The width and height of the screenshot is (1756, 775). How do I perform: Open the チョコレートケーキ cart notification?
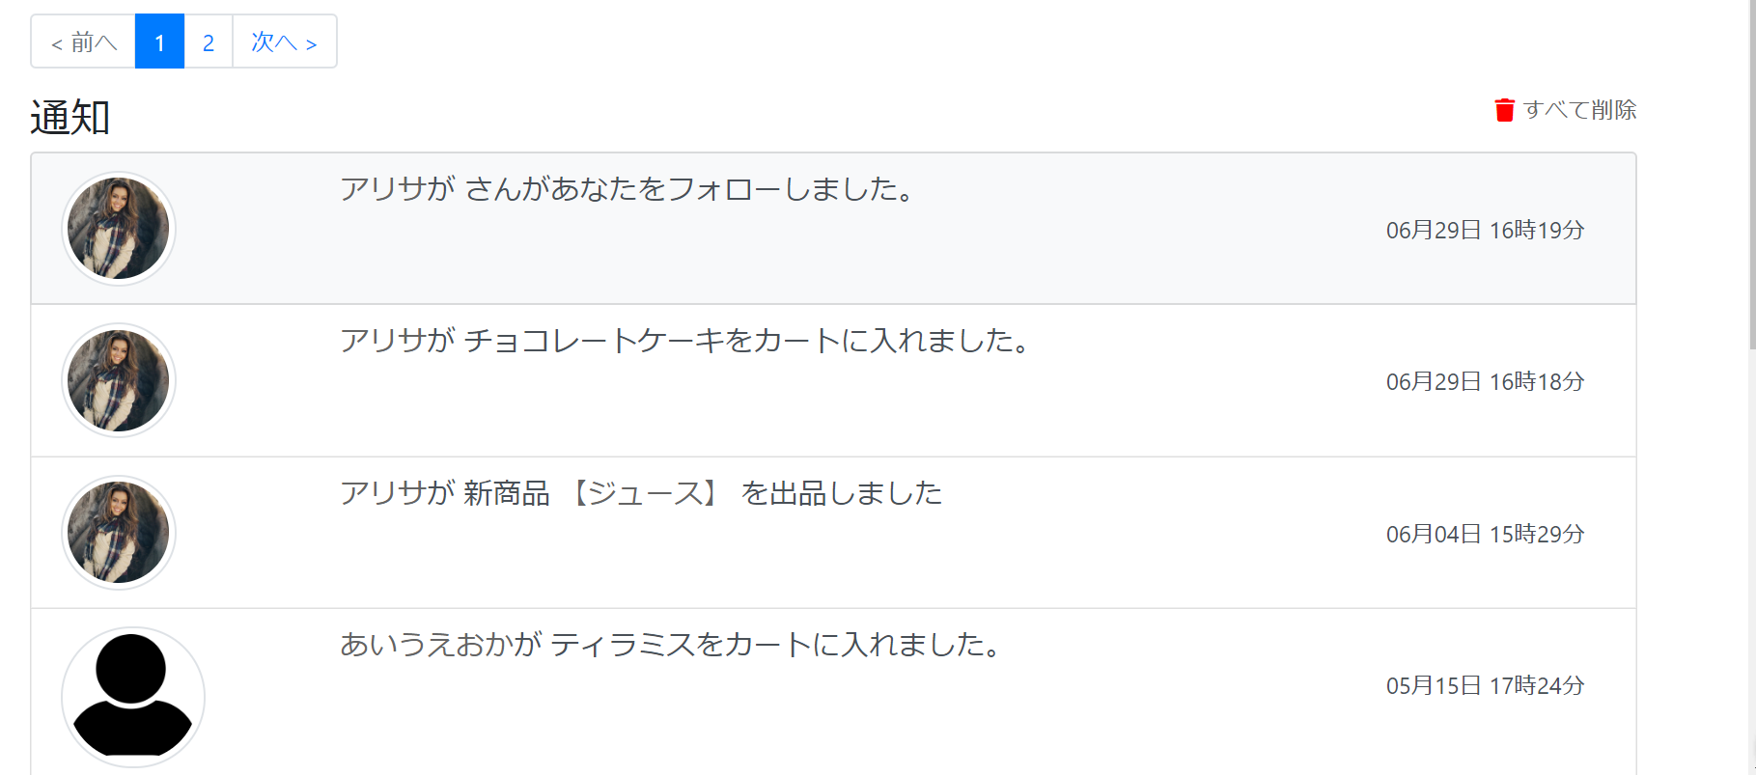(684, 341)
